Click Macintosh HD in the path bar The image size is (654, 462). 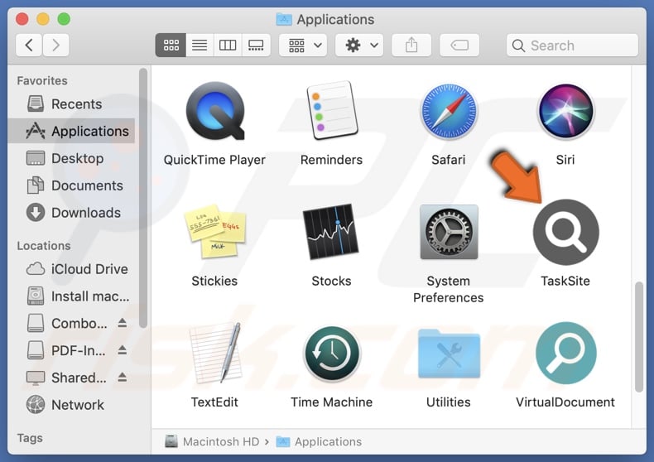[x=212, y=441]
